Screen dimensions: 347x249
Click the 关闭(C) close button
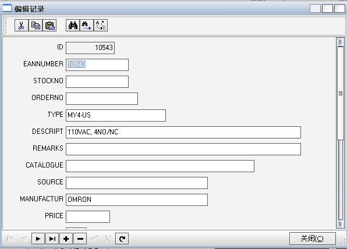[x=312, y=239]
